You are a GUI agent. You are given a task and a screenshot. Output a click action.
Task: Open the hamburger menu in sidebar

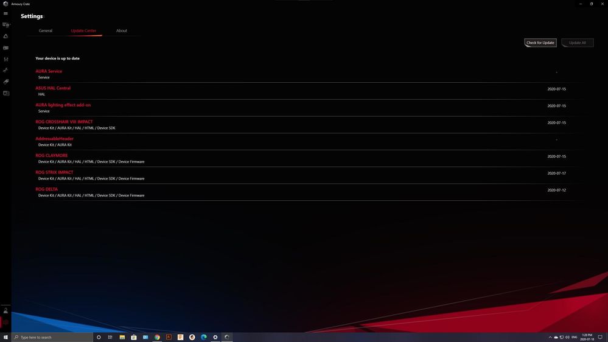pos(5,13)
